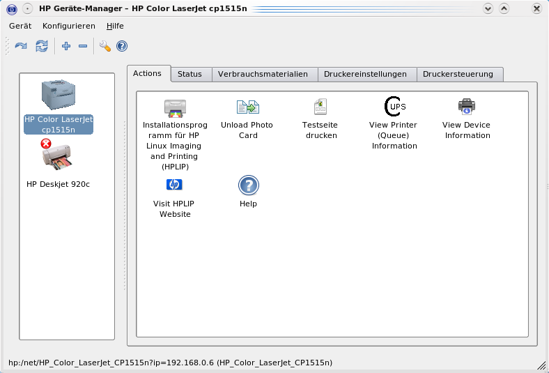
Task: Click the back arrow toolbar icon
Action: [21, 46]
